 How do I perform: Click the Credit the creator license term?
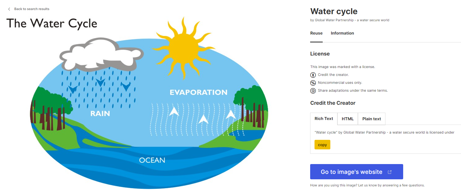click(x=333, y=75)
